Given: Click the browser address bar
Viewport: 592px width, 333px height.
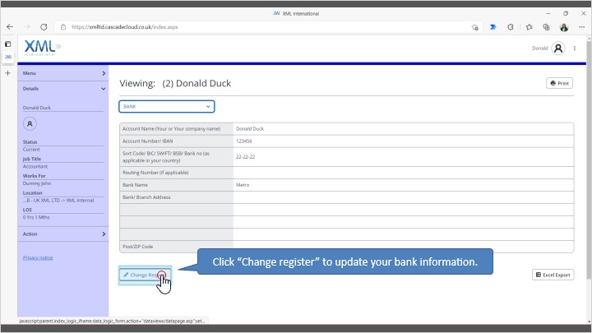Looking at the screenshot, I should point(247,26).
